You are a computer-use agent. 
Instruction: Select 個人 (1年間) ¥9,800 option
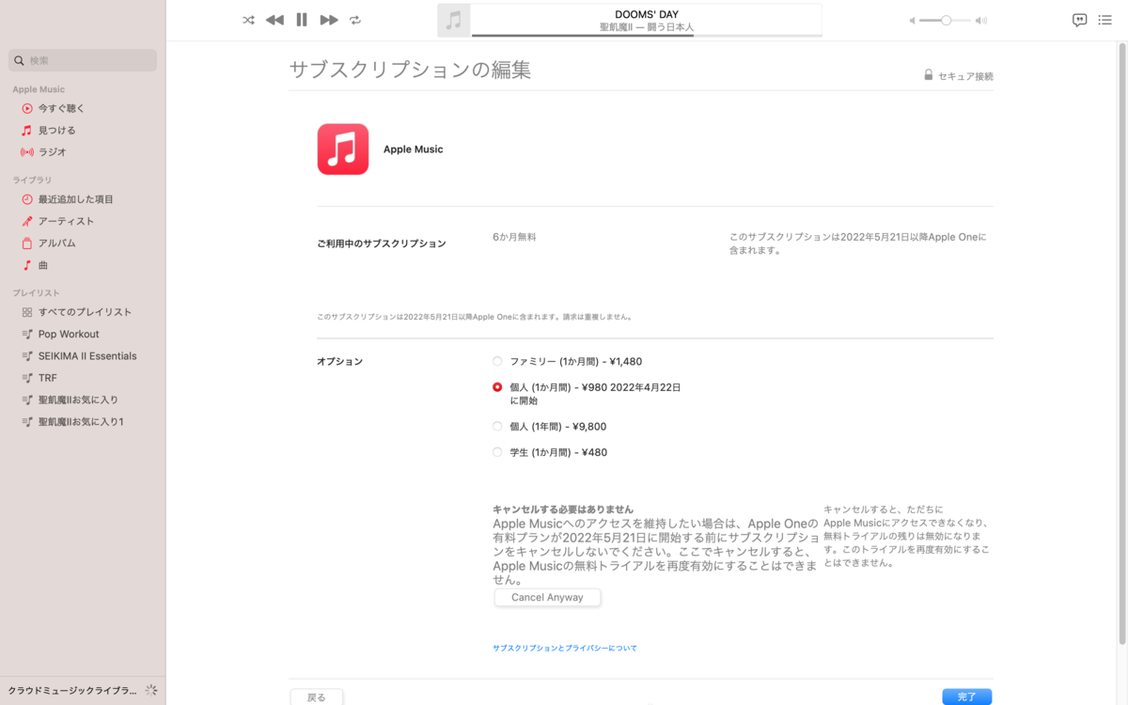(497, 426)
